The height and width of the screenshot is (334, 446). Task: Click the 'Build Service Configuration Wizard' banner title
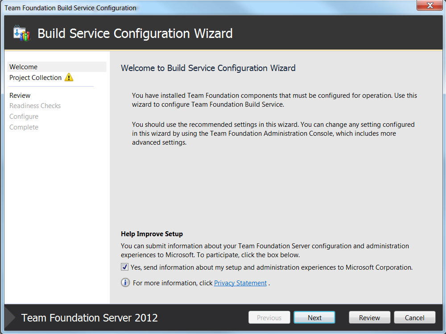click(x=135, y=33)
